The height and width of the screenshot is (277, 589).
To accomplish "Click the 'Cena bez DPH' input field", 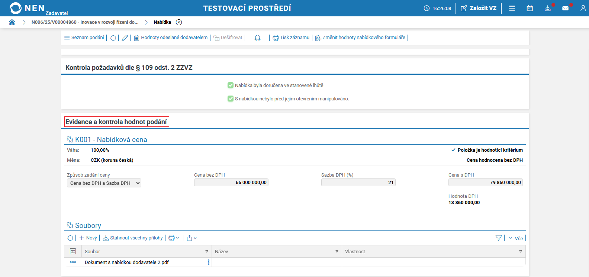I will (231, 183).
